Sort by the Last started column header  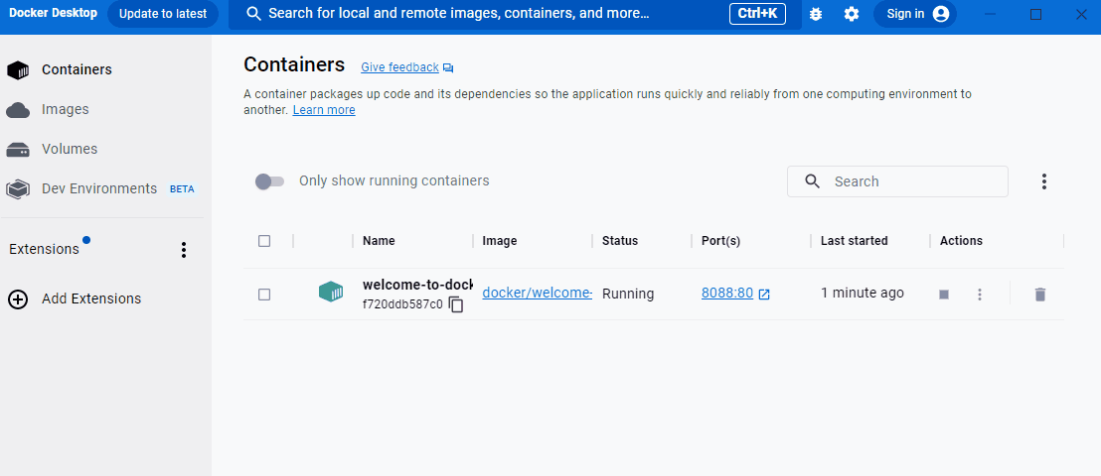point(855,241)
